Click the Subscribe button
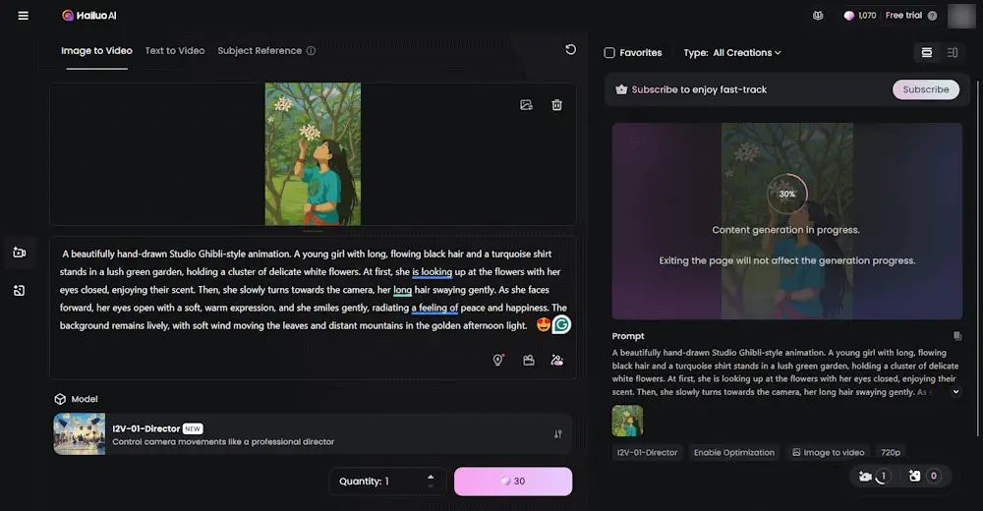983x511 pixels. point(925,89)
